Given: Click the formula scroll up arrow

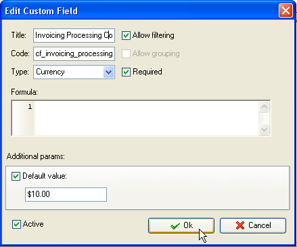Looking at the screenshot, I should tap(265, 107).
